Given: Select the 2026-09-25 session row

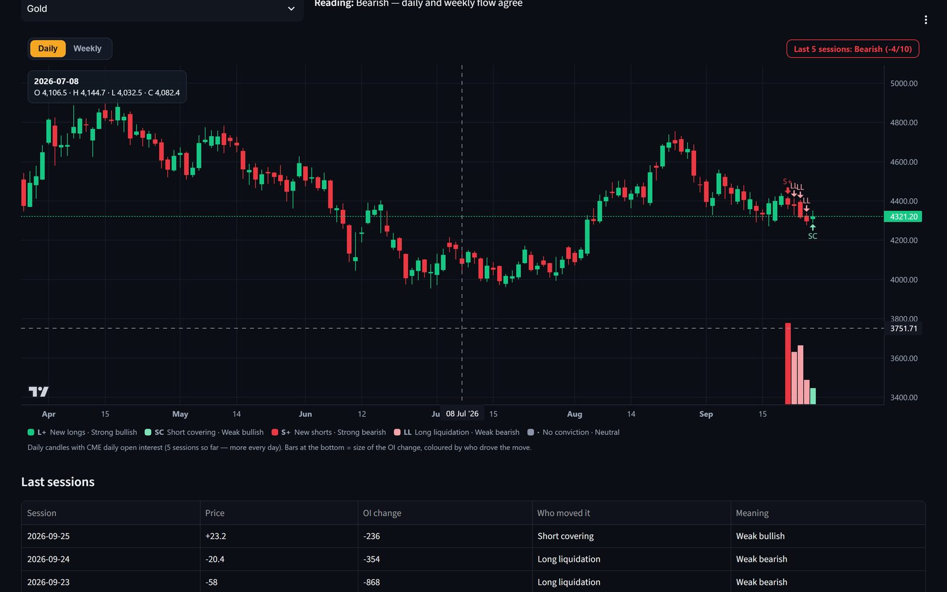Looking at the screenshot, I should pos(473,536).
